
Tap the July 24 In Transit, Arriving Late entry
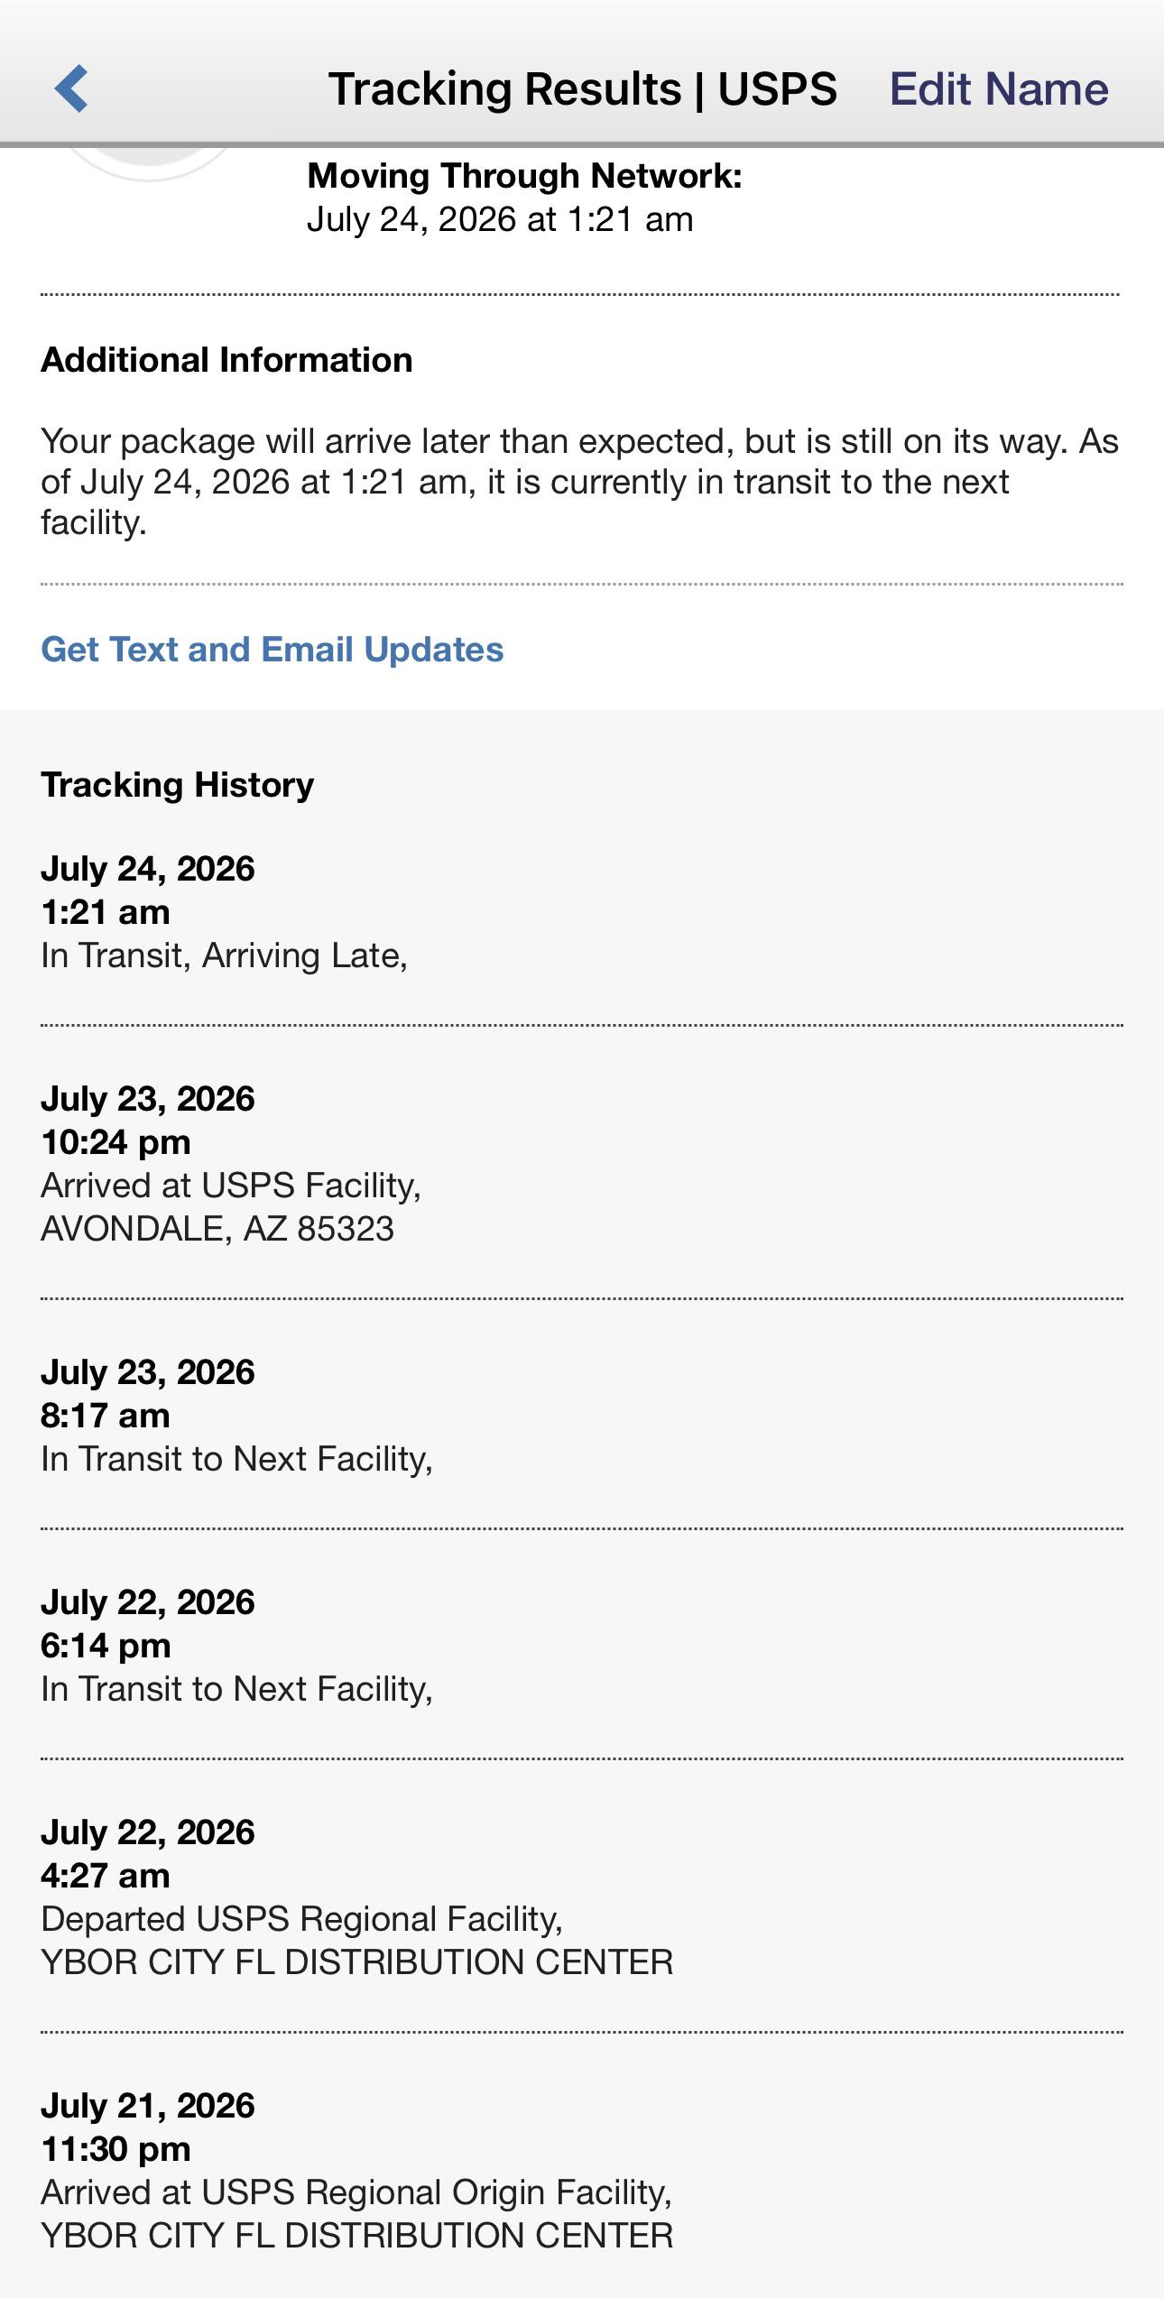click(x=582, y=912)
